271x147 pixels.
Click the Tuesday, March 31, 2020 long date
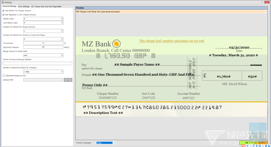point(233,55)
